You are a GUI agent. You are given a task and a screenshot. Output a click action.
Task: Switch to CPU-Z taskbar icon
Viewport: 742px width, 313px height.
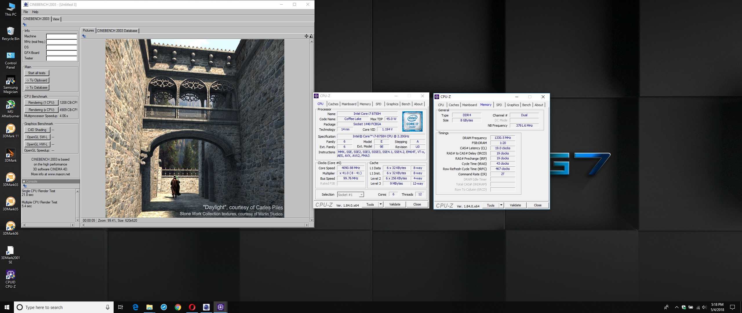pos(220,307)
